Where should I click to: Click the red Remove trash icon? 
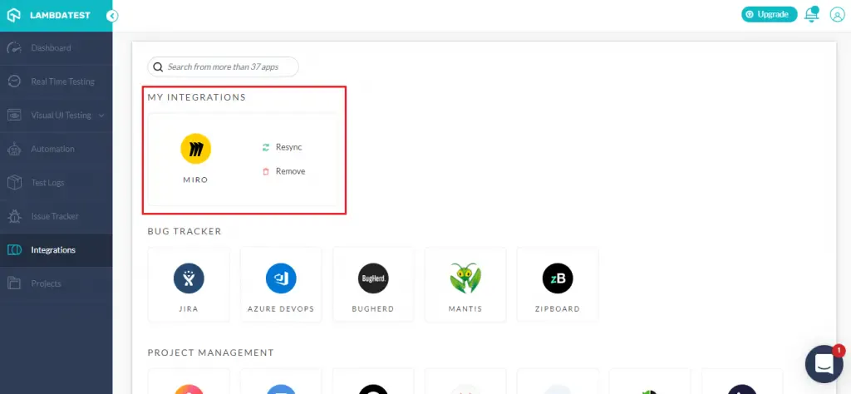(x=266, y=171)
